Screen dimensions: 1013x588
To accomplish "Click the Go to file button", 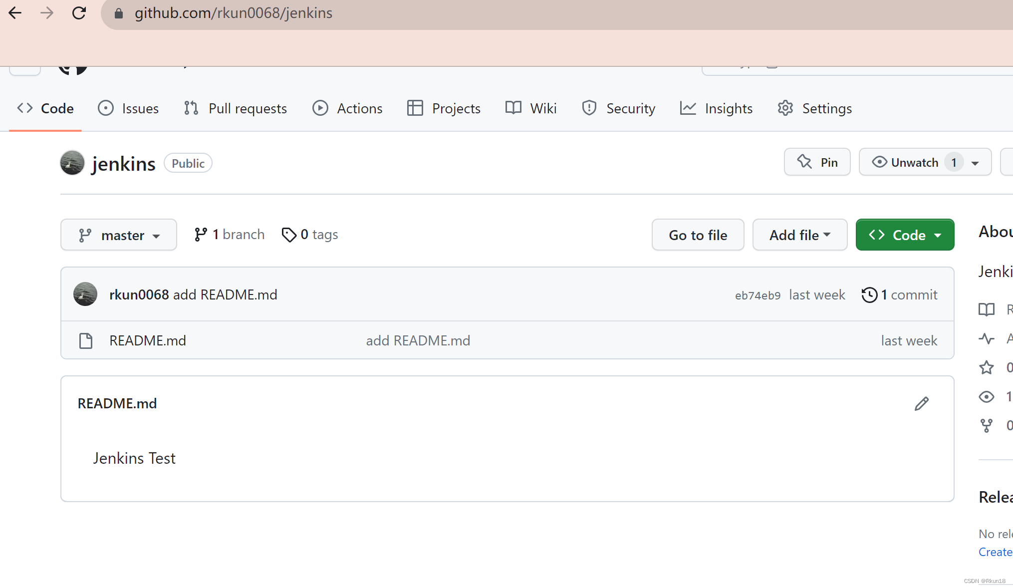I will (698, 235).
